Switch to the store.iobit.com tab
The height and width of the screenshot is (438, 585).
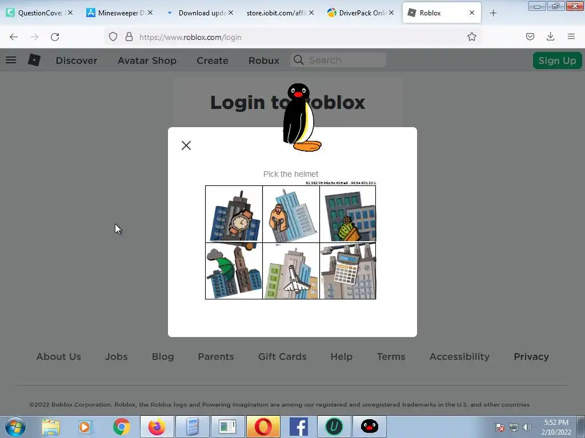(x=280, y=13)
